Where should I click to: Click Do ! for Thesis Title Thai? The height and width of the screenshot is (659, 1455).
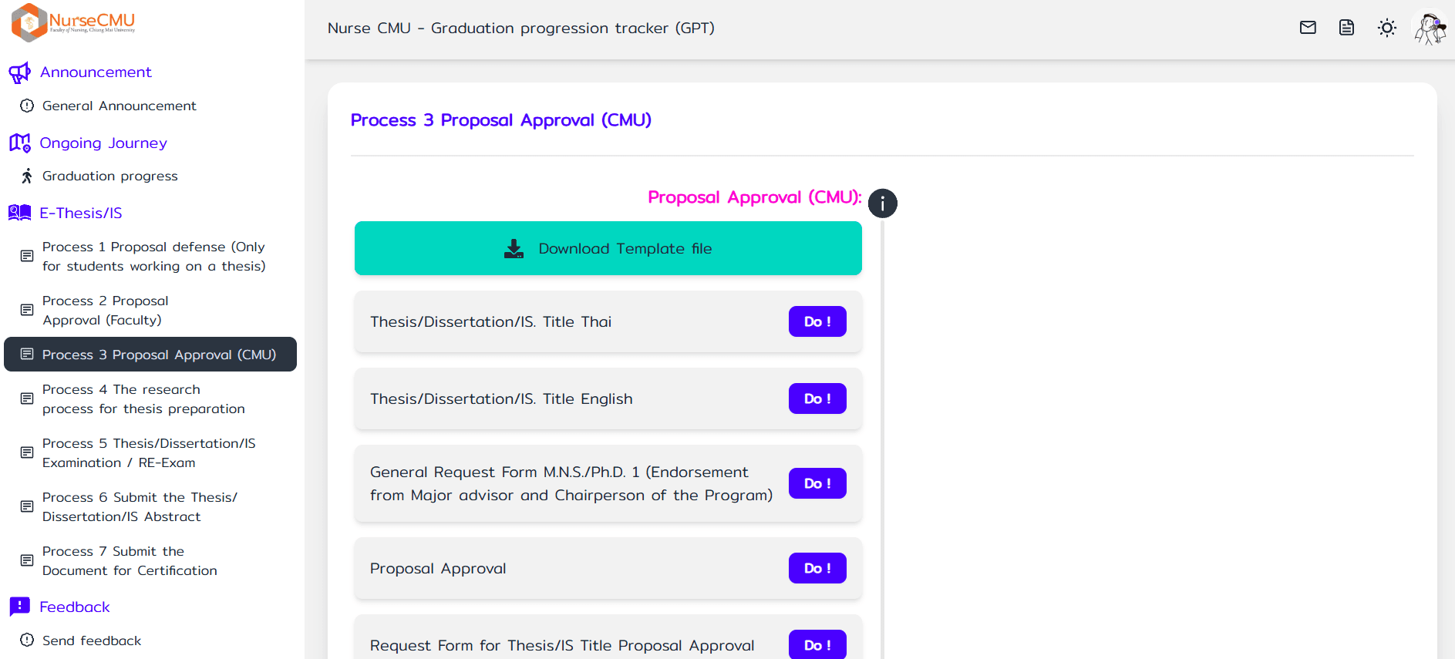click(x=817, y=321)
